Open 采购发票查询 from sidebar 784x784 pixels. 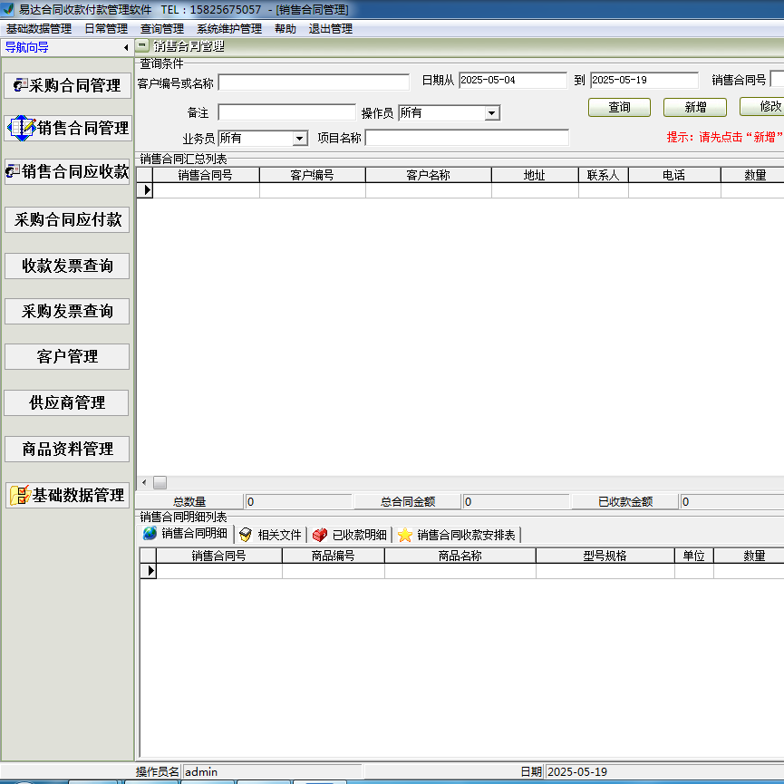coord(67,311)
